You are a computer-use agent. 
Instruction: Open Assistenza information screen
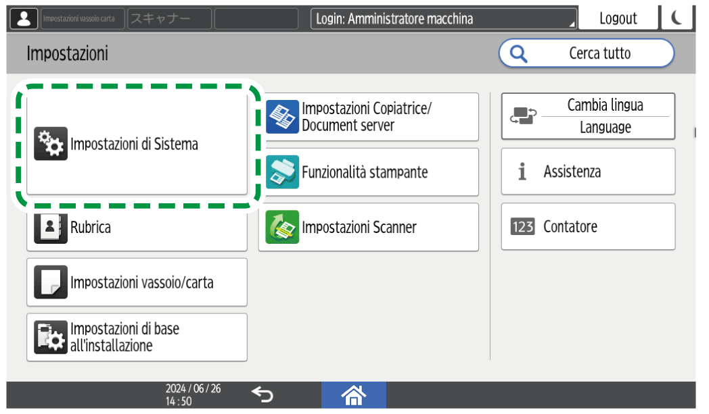click(589, 172)
